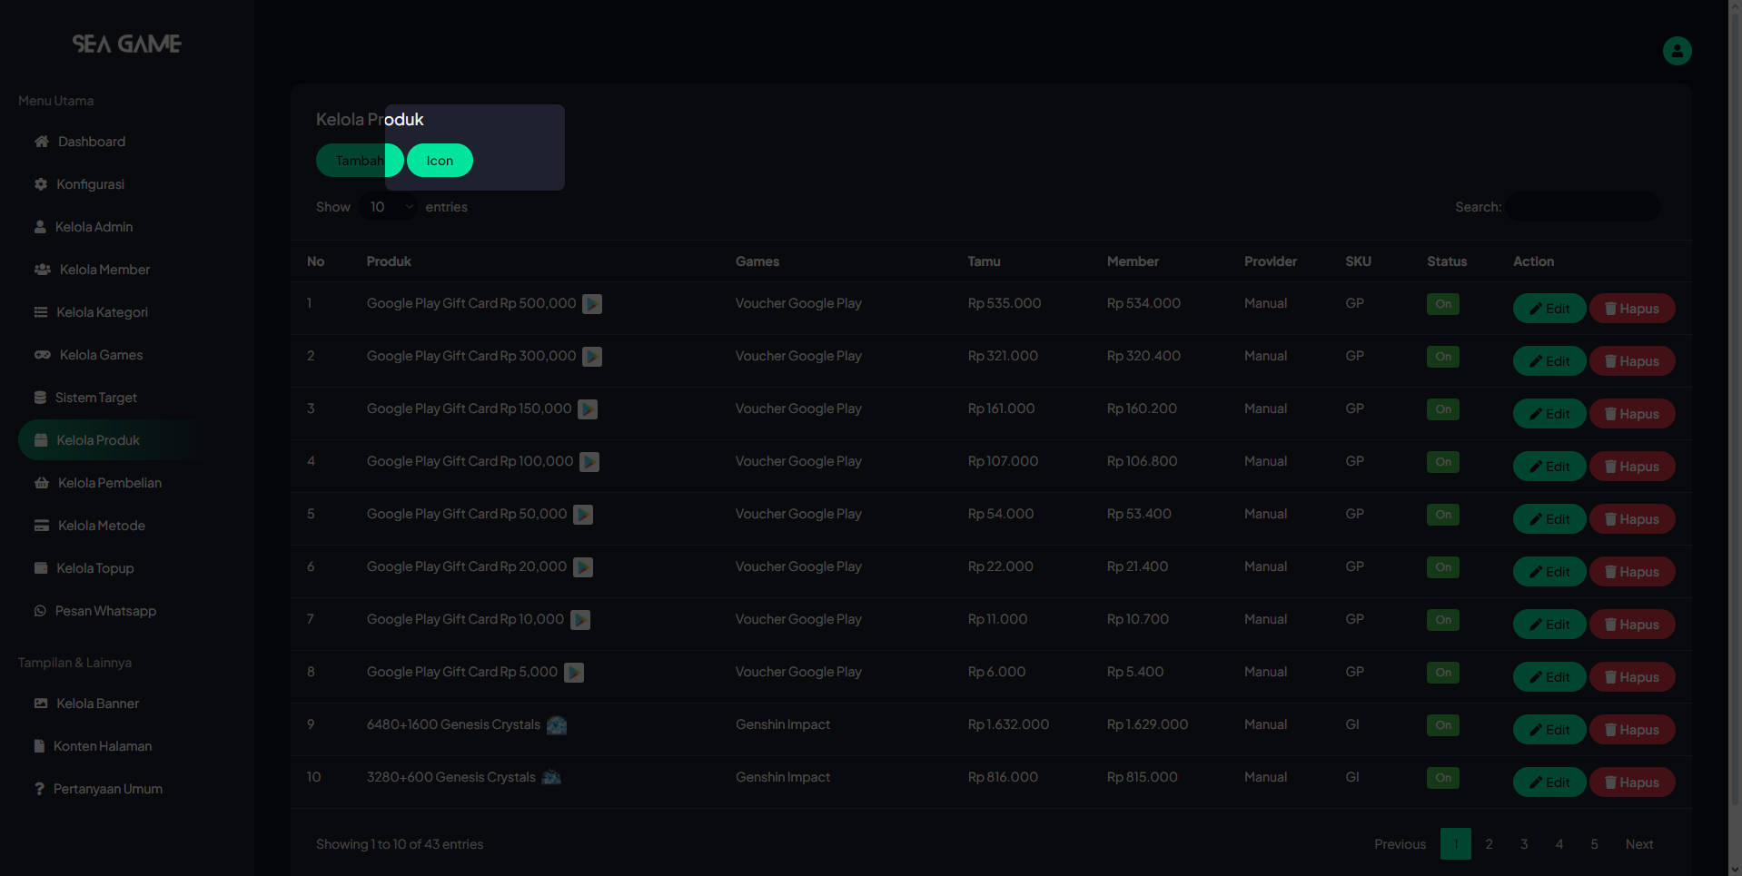Click the SEA GAME logo
Viewport: 1742px width, 876px height.
click(x=127, y=44)
